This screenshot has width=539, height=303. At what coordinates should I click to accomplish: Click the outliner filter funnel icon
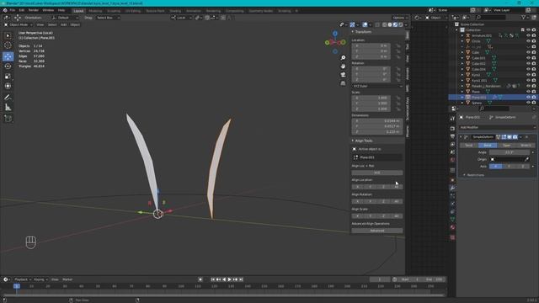(x=524, y=17)
